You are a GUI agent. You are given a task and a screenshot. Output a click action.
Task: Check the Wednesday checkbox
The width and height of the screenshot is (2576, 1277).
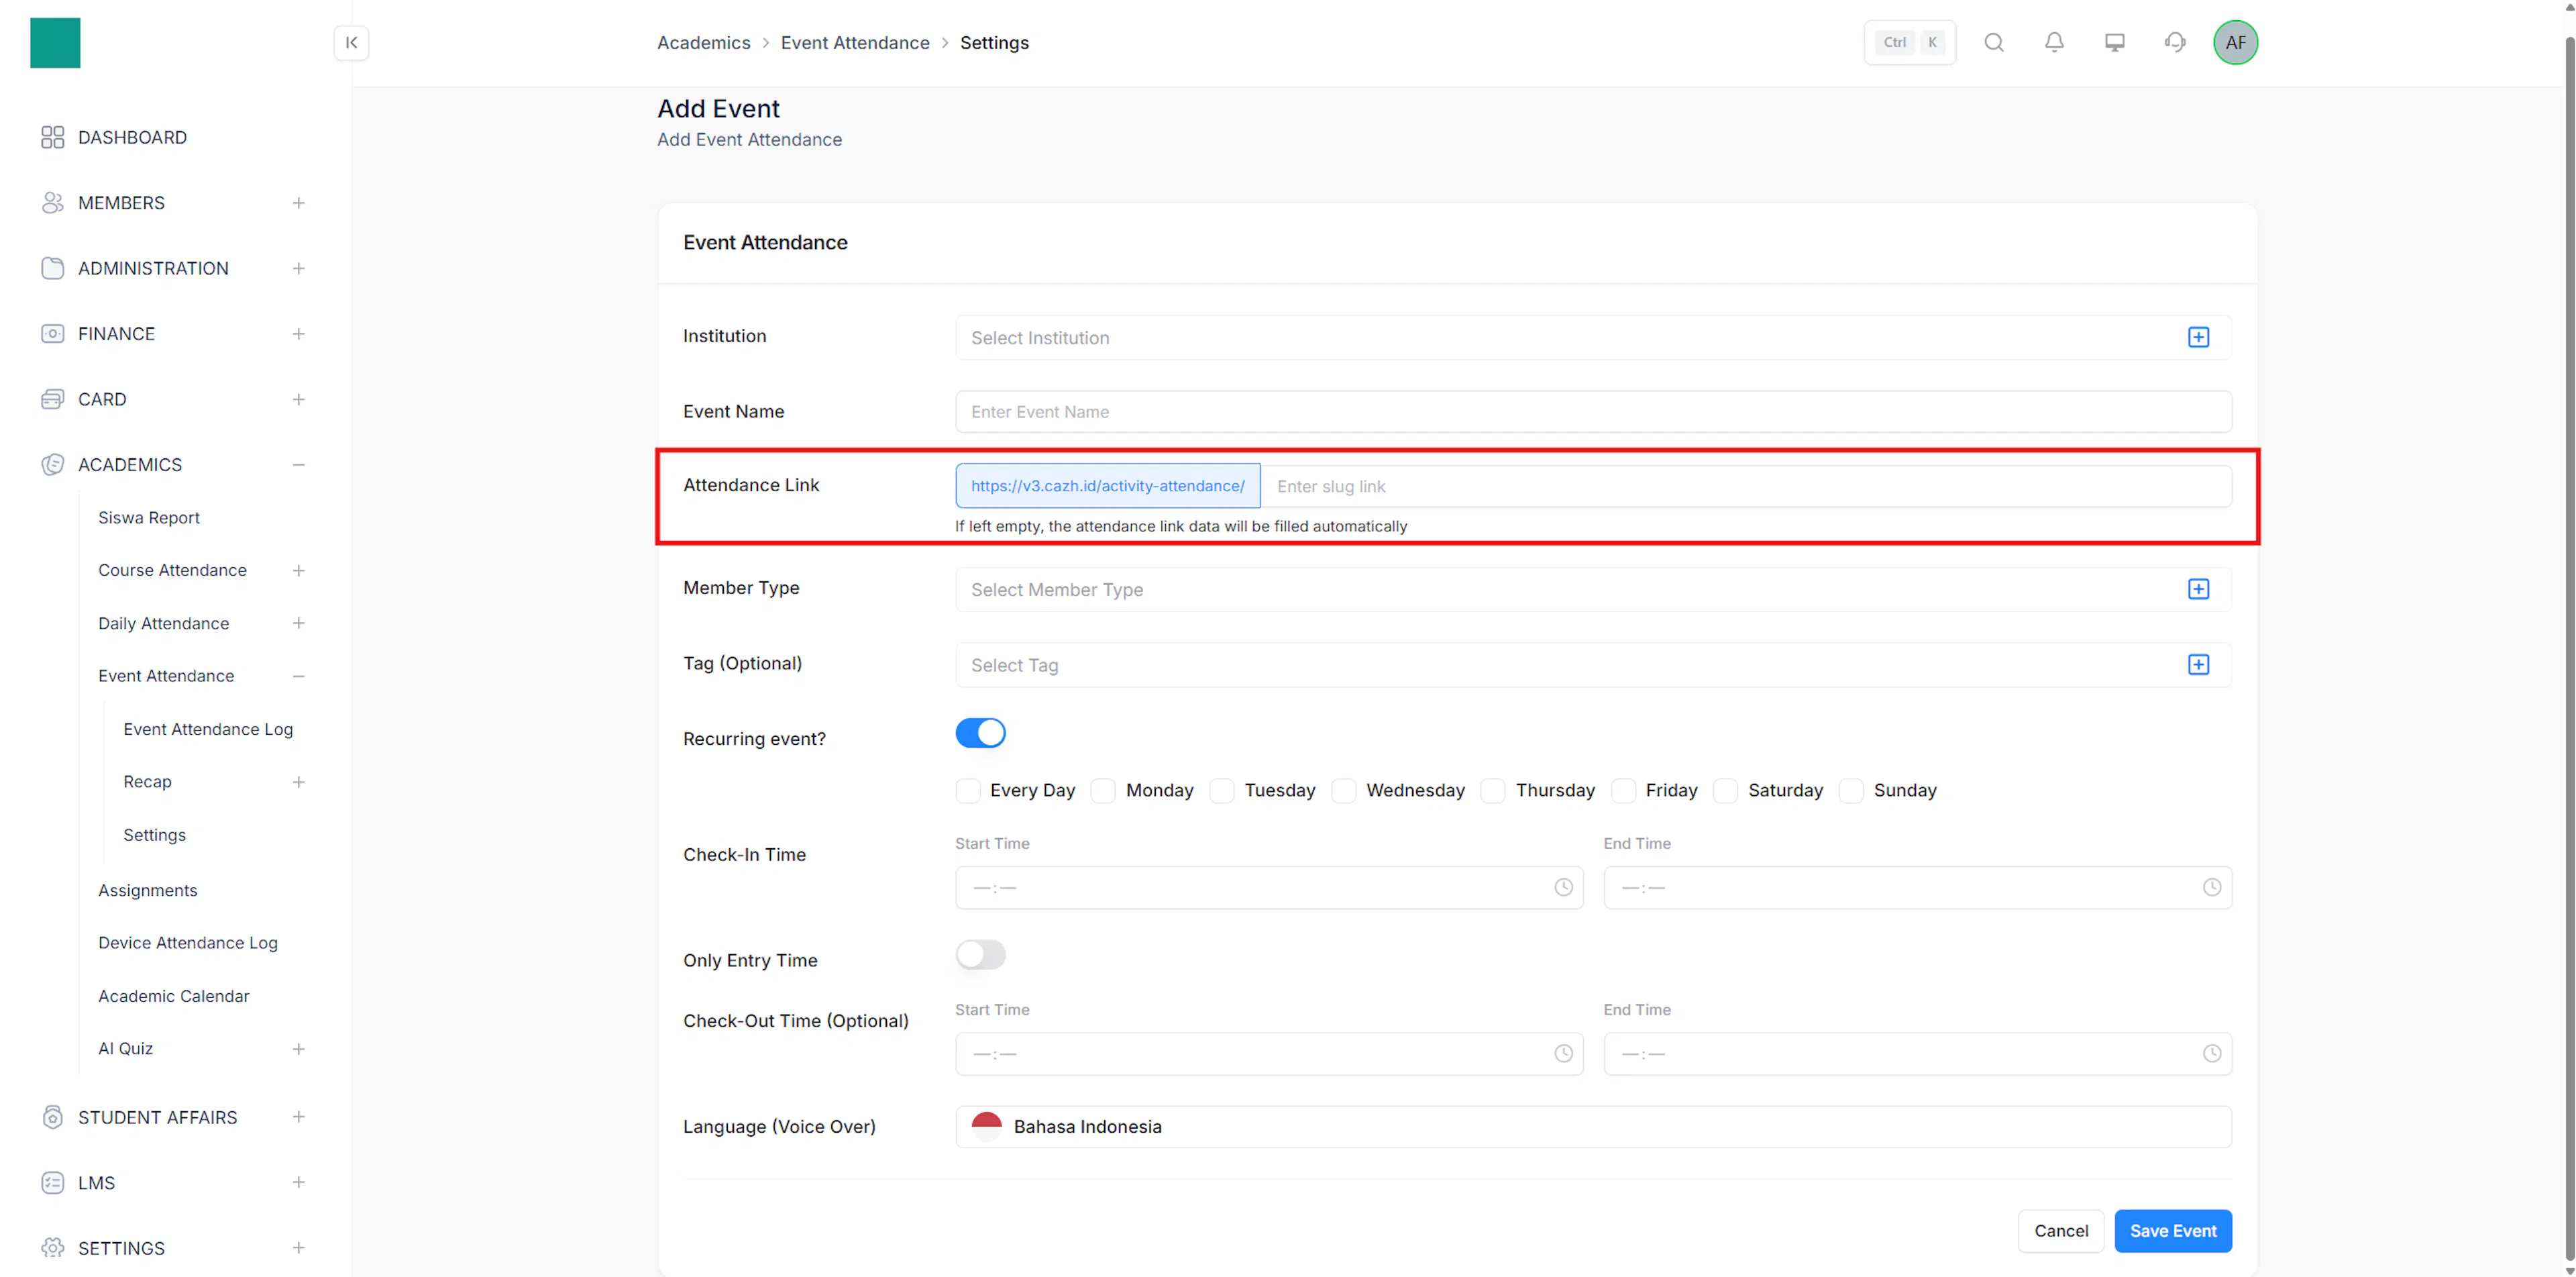coord(1344,791)
